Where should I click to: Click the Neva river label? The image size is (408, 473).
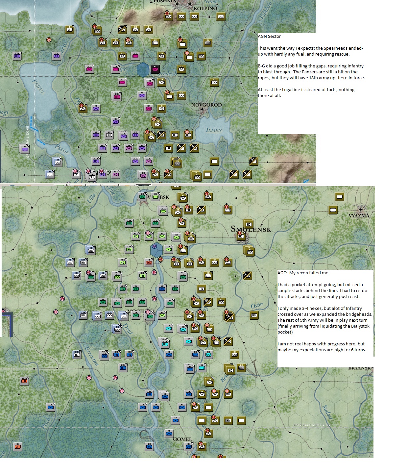click(x=210, y=2)
